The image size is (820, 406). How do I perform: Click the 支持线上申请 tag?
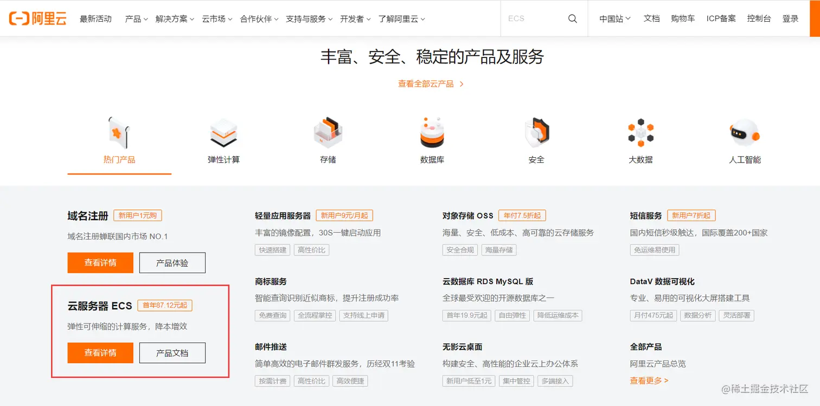tap(363, 315)
